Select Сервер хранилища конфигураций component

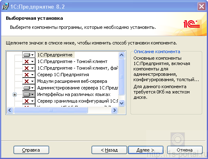tap(78, 101)
